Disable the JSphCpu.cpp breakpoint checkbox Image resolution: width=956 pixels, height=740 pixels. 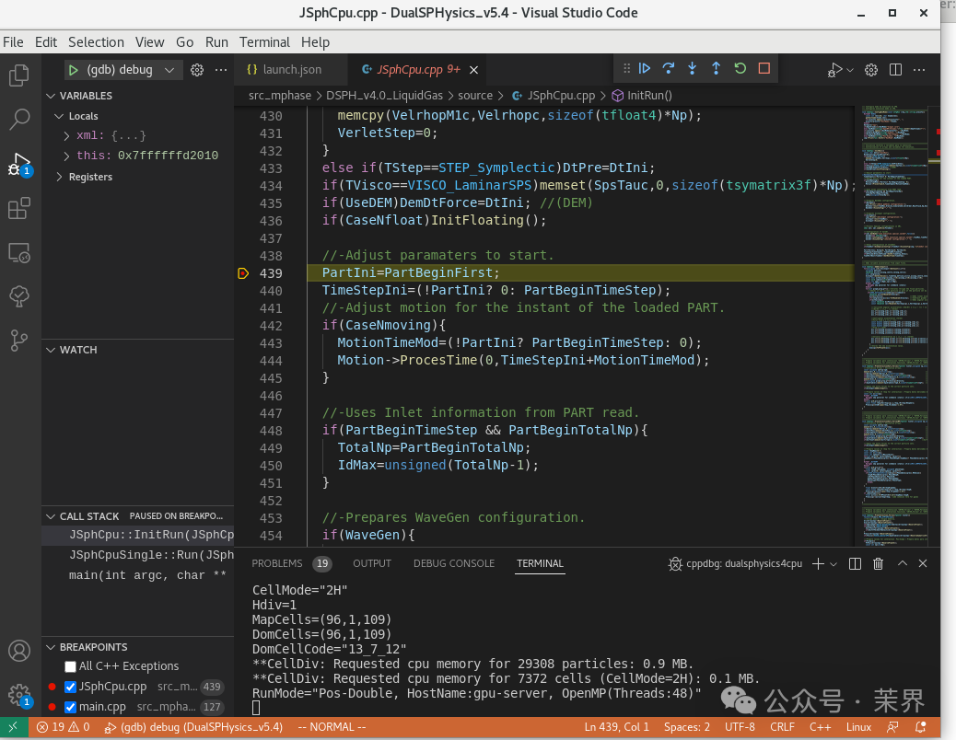[x=70, y=687]
